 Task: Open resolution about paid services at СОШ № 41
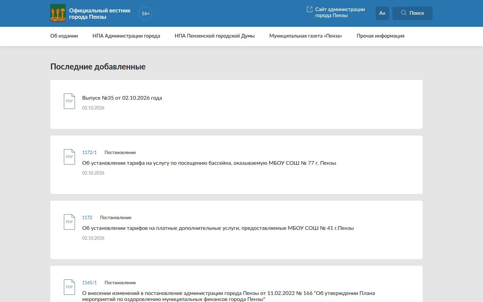[x=218, y=228]
